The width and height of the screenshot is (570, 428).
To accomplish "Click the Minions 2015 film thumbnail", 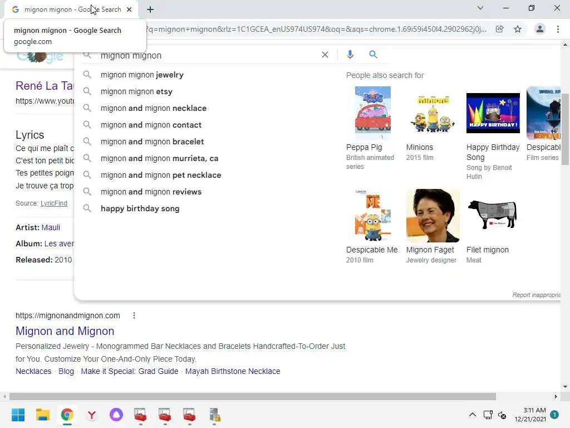I will click(433, 113).
